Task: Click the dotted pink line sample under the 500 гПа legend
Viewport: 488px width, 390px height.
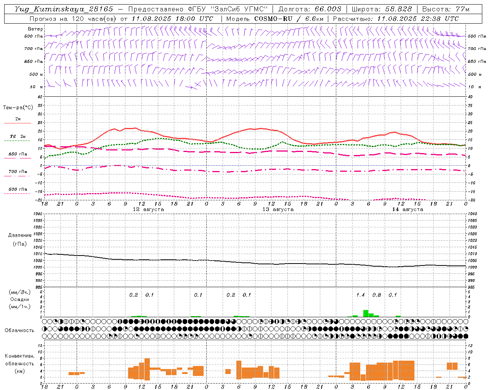Action: [x=17, y=194]
